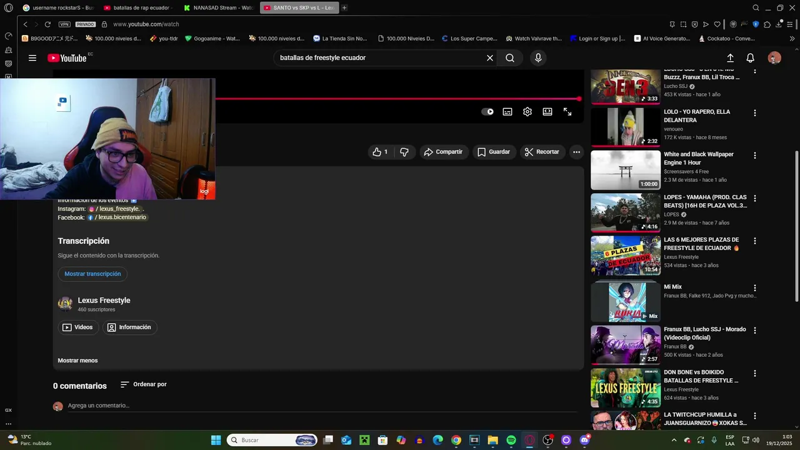Click the channel Videos button
Viewport: 800px width, 450px height.
coord(78,327)
